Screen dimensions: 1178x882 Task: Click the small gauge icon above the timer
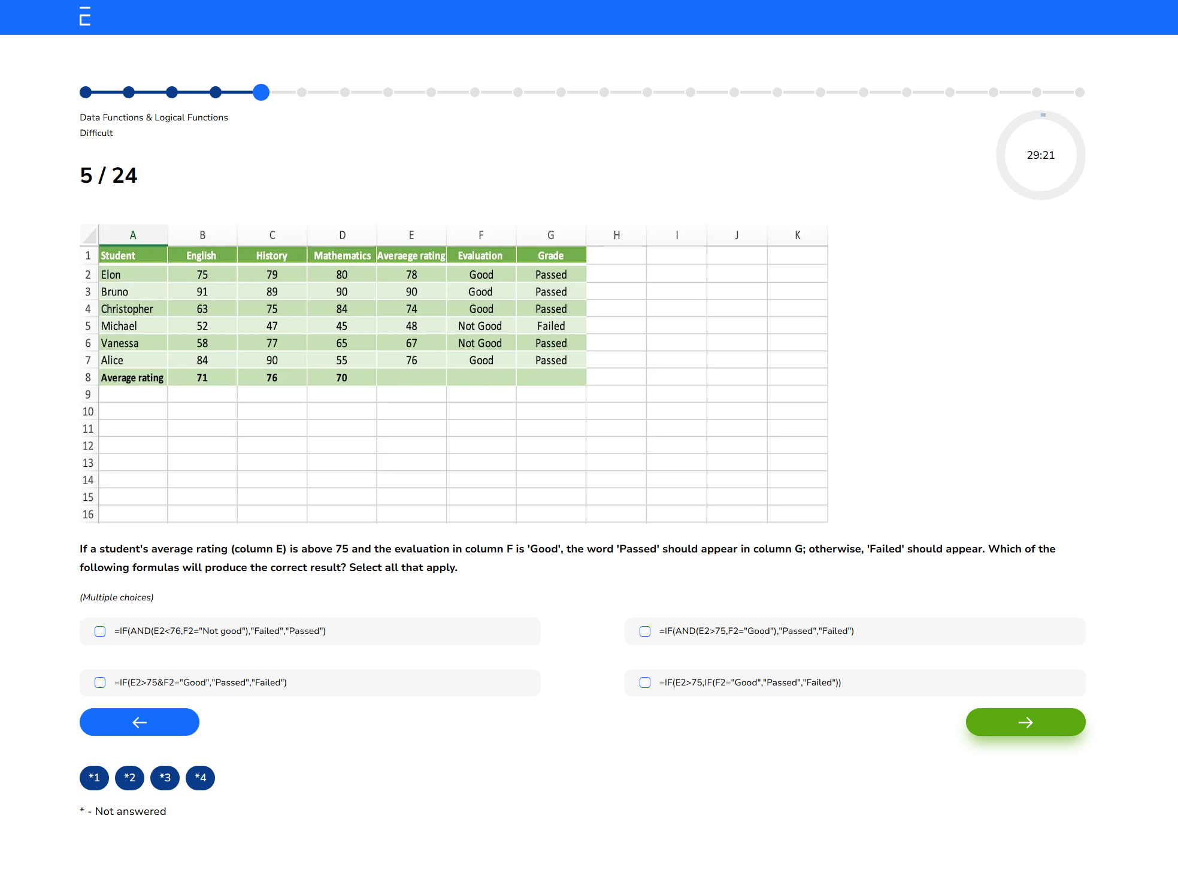point(1042,114)
